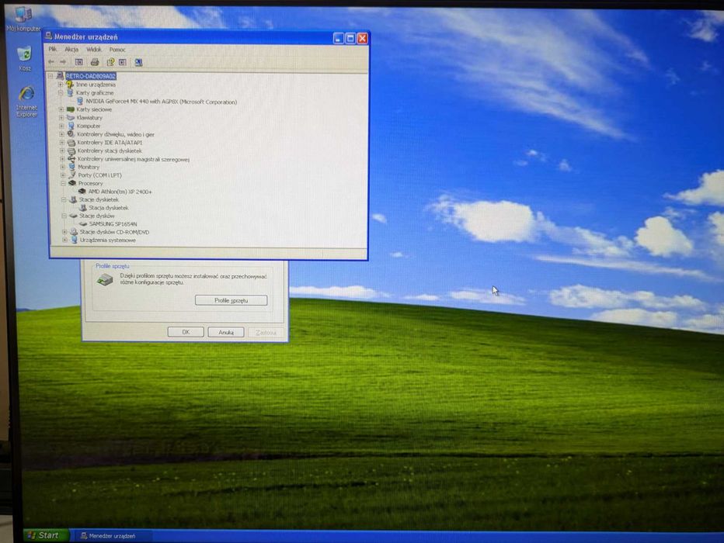Click the scan for hardware changes icon
Viewport: 724px width, 543px height.
coord(138,62)
